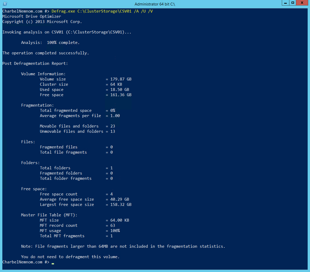The image size is (310, 272).
Task: Click the 'Volume size' value 179.87 GB
Action: coord(121,79)
